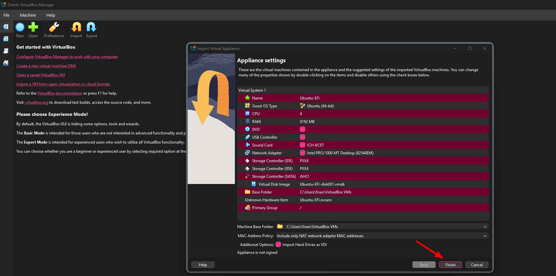Toggle Import Hard Drives as VDI checkbox
The height and width of the screenshot is (276, 556).
(278, 245)
